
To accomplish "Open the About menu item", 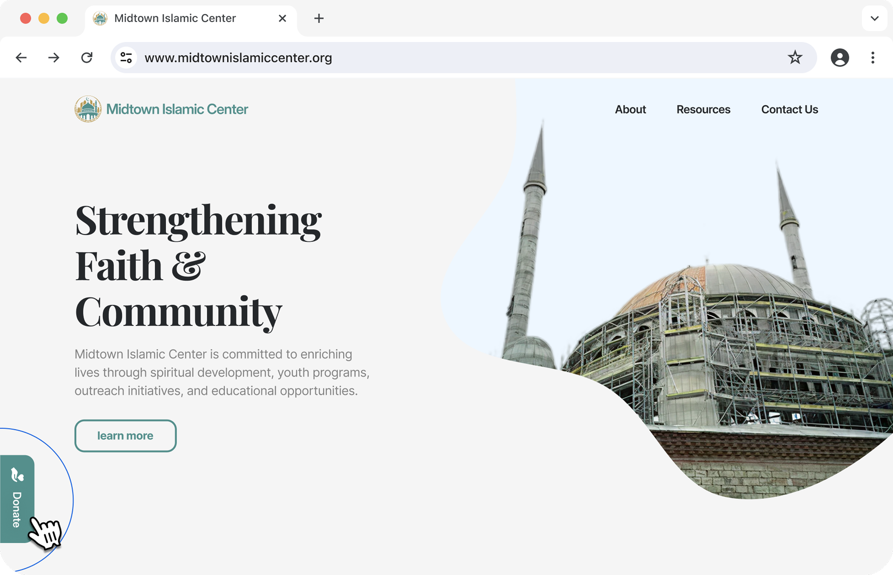I will pos(630,109).
